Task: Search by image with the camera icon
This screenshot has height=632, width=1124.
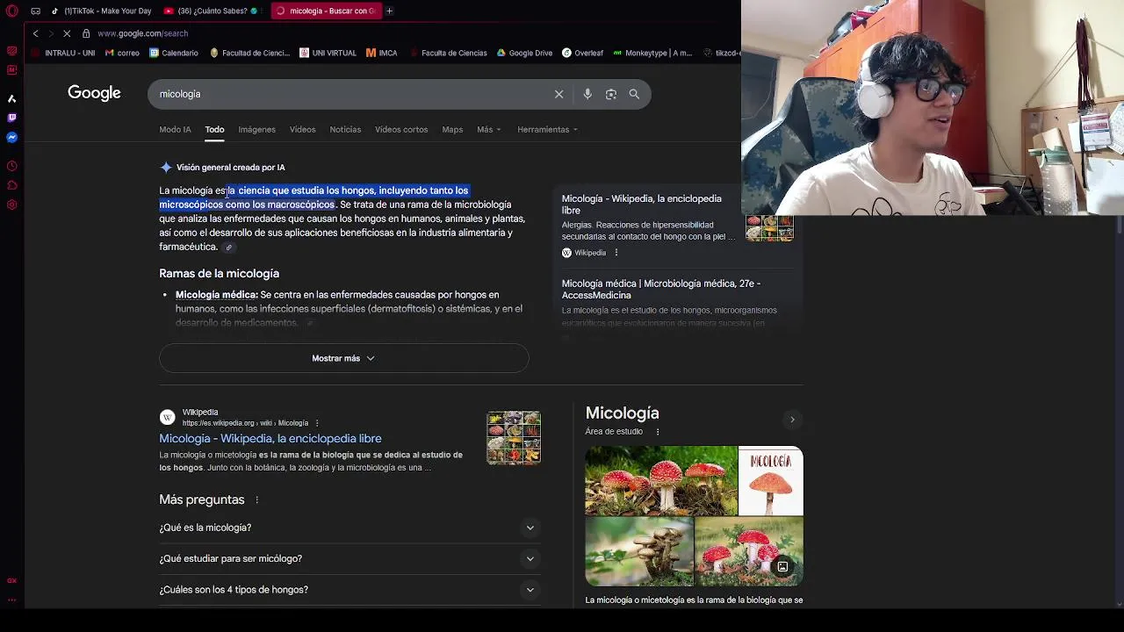Action: tap(611, 94)
